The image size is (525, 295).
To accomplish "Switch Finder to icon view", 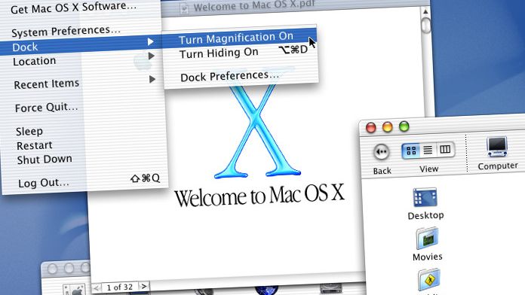I will click(411, 151).
